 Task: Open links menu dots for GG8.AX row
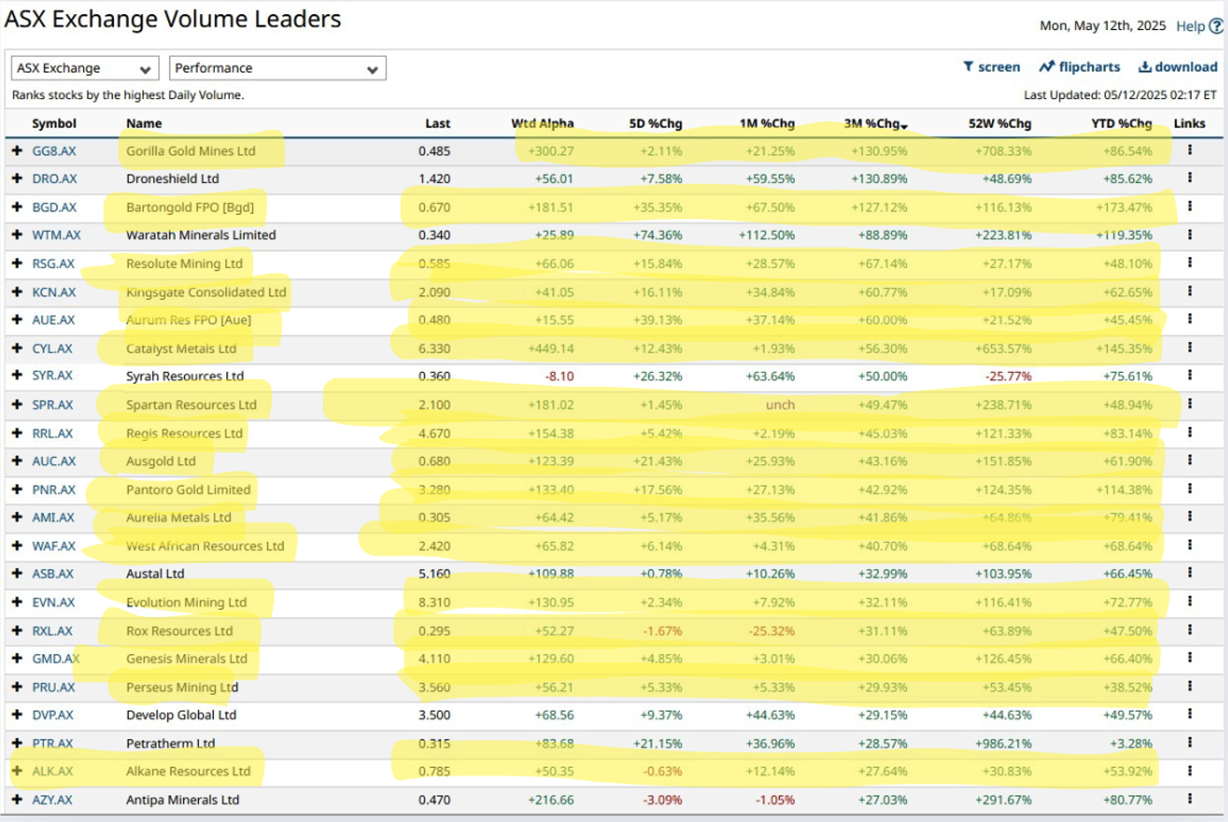[x=1190, y=150]
